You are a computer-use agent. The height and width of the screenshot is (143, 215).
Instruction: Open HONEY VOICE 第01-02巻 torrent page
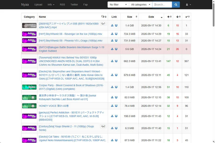tap(53, 106)
